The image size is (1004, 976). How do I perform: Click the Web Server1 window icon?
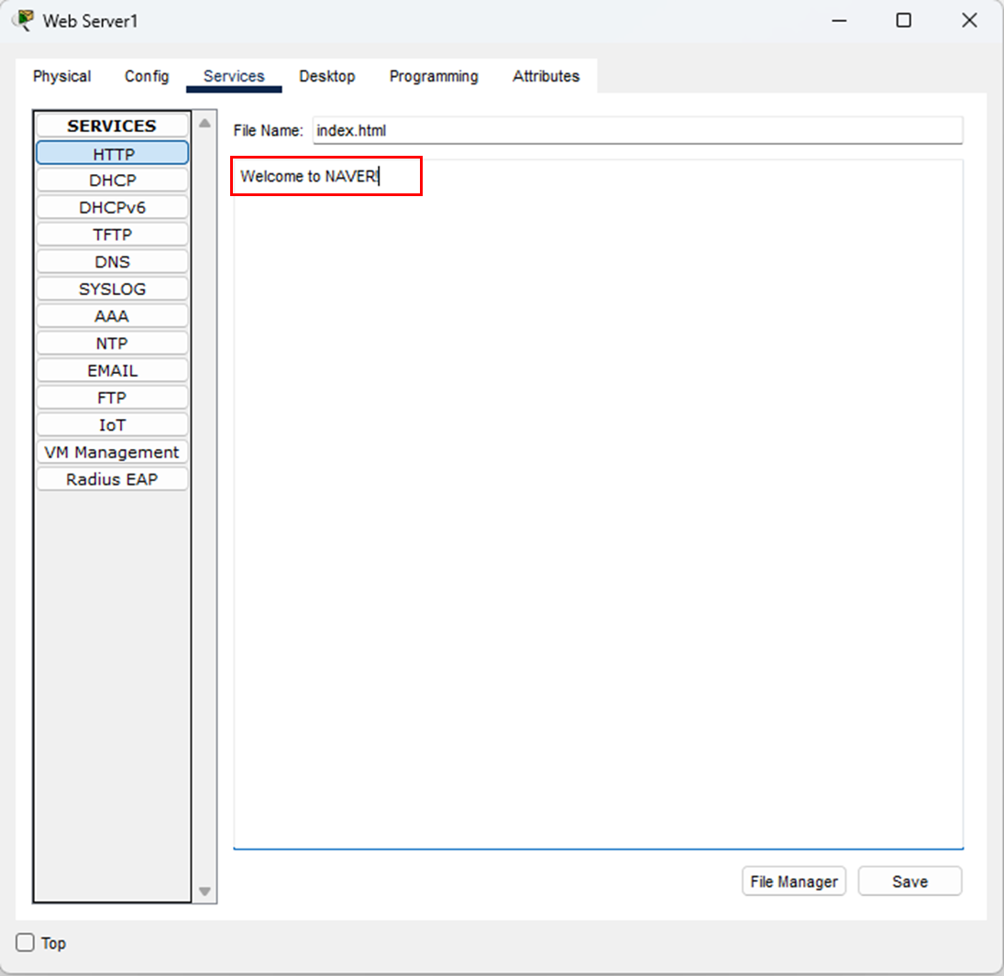pos(25,20)
